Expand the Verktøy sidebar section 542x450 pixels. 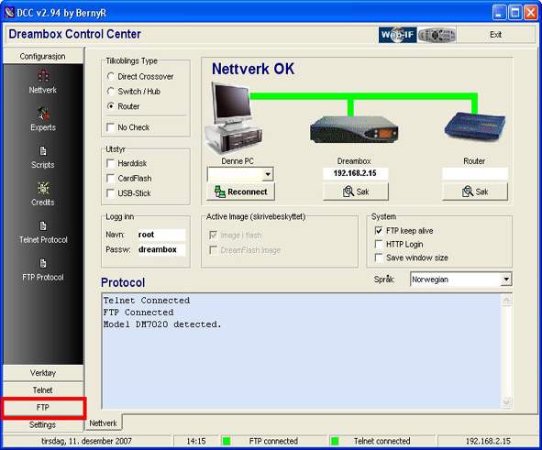point(43,373)
